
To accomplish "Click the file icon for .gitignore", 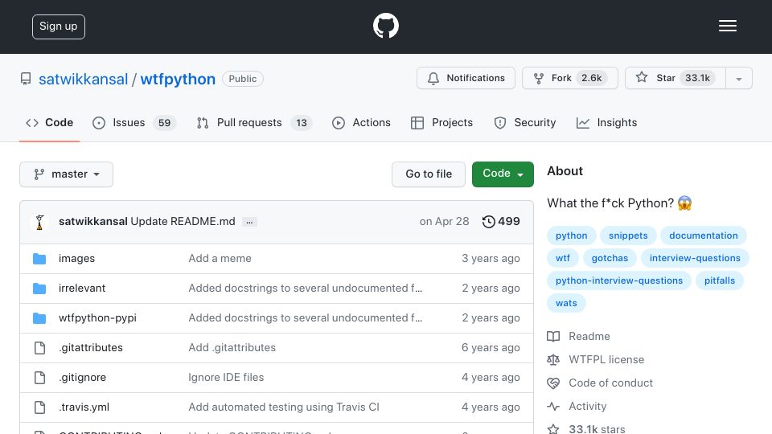I will pyautogui.click(x=40, y=378).
